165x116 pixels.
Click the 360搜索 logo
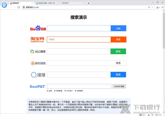(38, 52)
